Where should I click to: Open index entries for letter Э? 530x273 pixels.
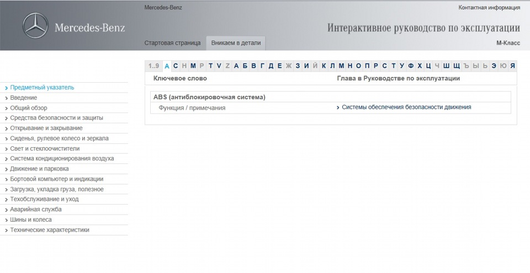[494, 66]
